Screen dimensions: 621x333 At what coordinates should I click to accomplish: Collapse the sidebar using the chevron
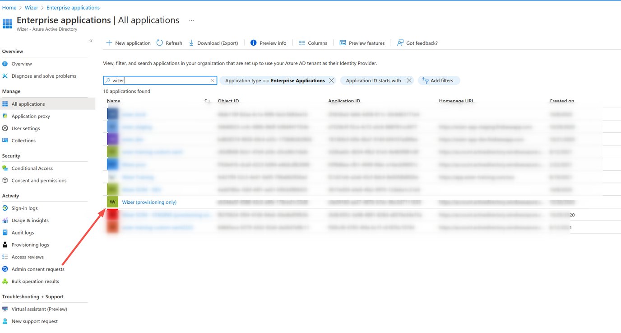pos(91,41)
